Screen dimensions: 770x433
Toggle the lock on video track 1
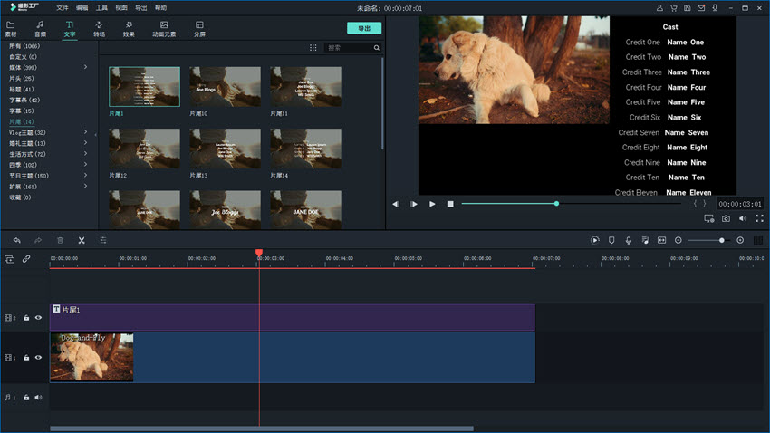point(26,358)
